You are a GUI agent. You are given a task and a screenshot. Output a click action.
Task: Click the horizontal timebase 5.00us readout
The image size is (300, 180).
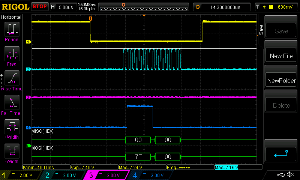pyautogui.click(x=66, y=7)
